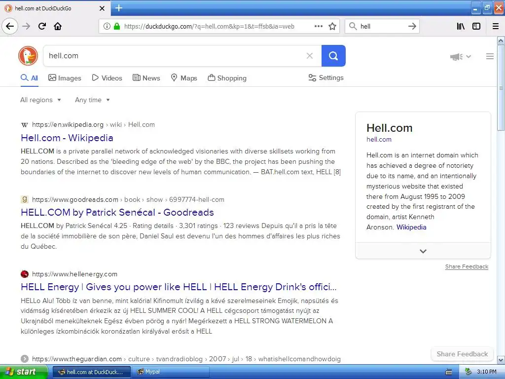The width and height of the screenshot is (505, 379).
Task: Click Share Feedback under info box
Action: pos(467,266)
